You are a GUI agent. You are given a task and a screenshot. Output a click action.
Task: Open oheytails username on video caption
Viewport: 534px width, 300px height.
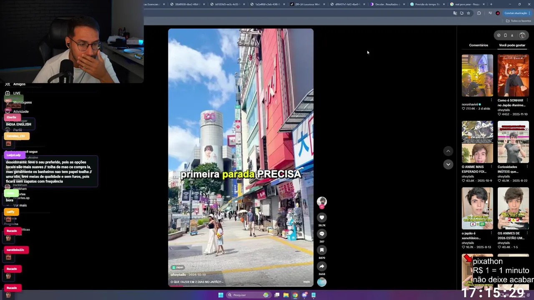(178, 275)
